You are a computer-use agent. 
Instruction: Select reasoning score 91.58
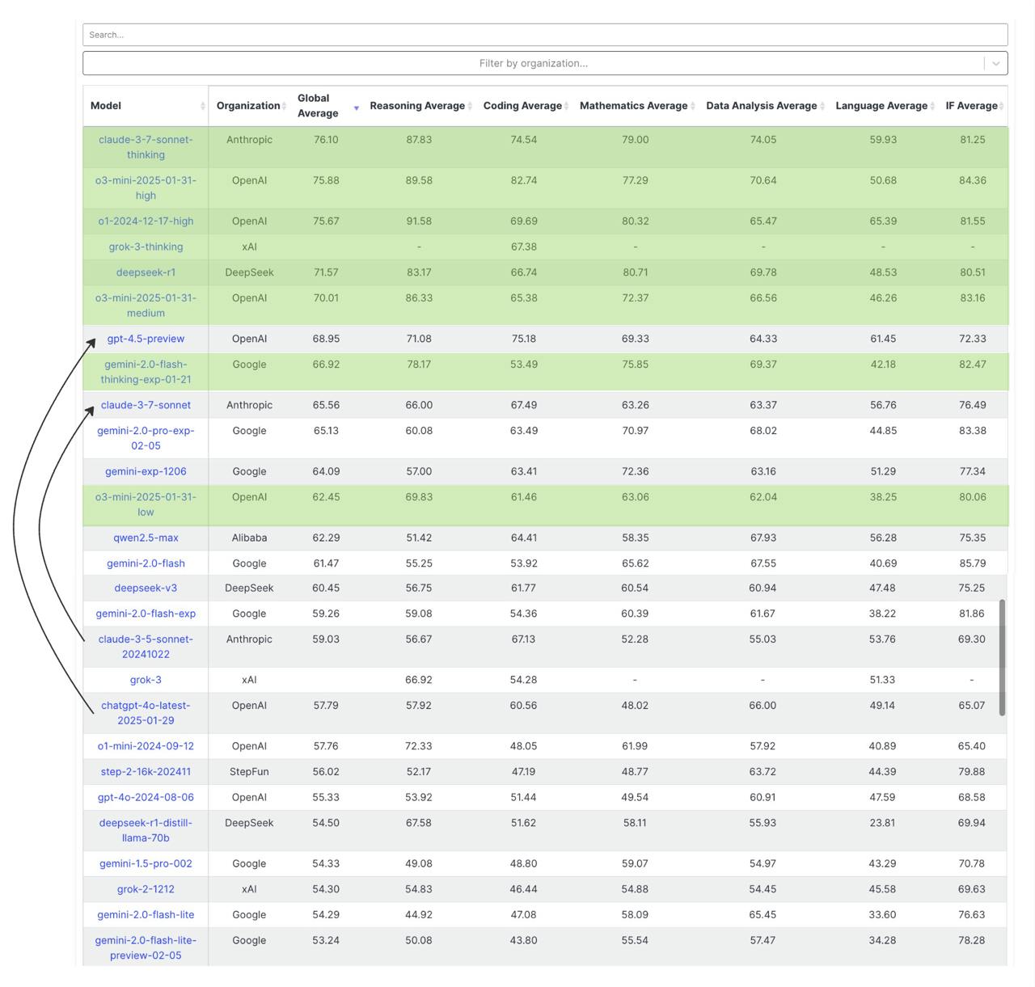click(x=419, y=221)
